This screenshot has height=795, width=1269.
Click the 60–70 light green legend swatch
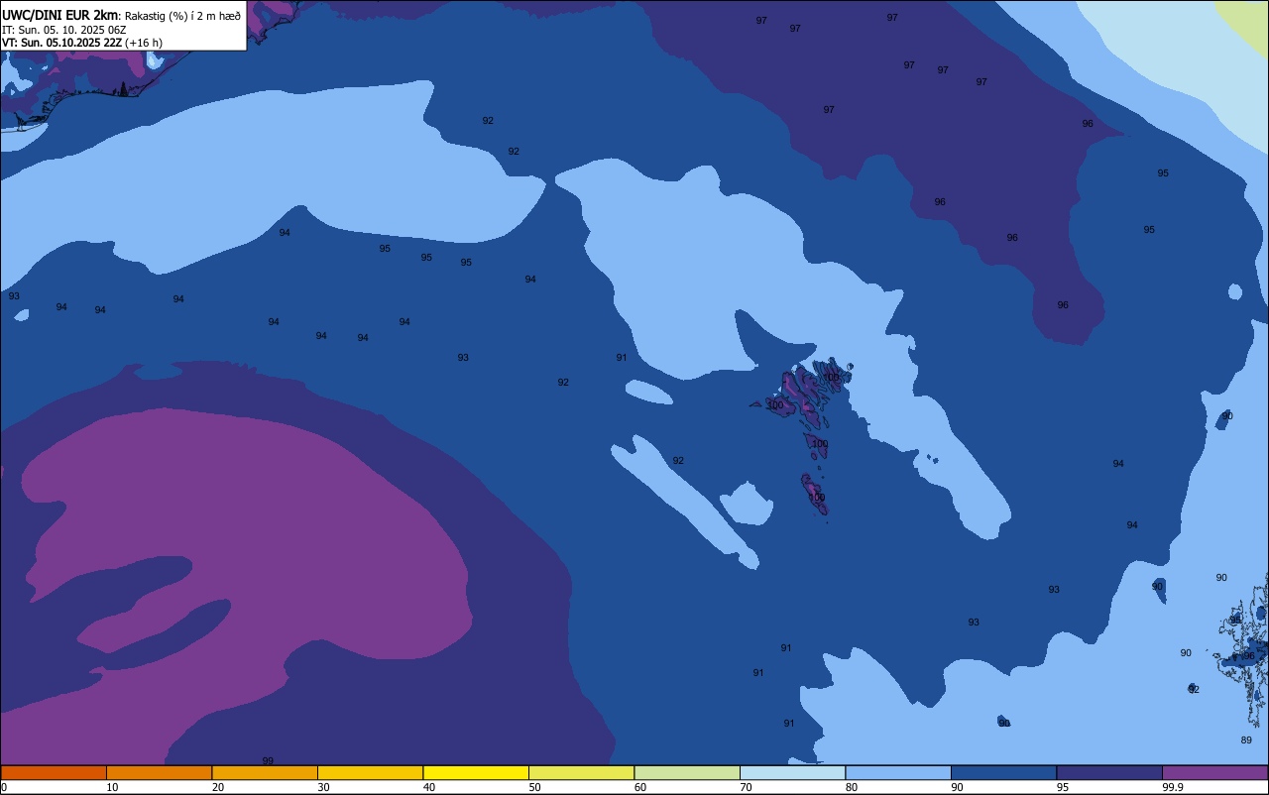687,772
